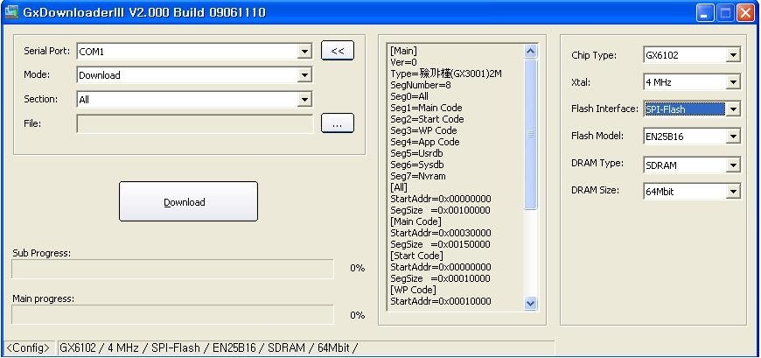Click the << collapse panel button
This screenshot has width=761, height=358.
[338, 51]
